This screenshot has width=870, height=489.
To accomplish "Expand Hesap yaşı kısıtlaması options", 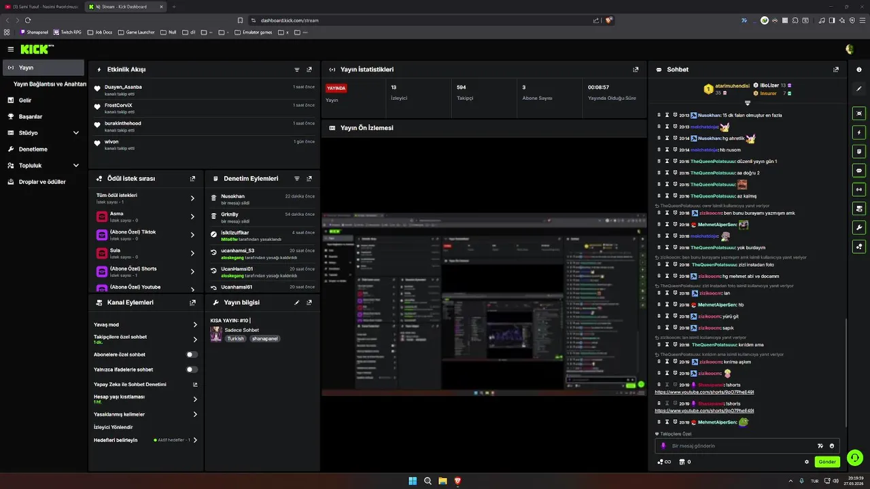I will 195,399.
